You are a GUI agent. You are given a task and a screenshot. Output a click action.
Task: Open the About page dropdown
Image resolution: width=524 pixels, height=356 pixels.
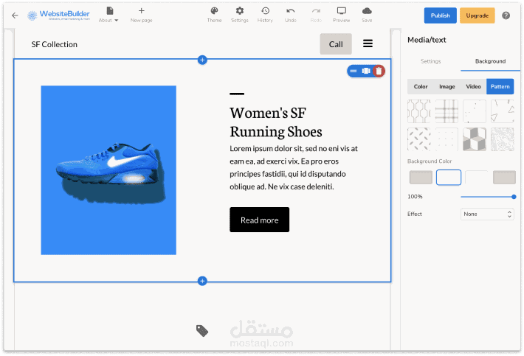[x=108, y=15]
